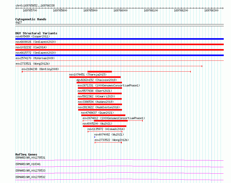Screen dimensions: 231x183
Task: Click the dgv8262n152 red variant bar
Action: tap(99, 83)
